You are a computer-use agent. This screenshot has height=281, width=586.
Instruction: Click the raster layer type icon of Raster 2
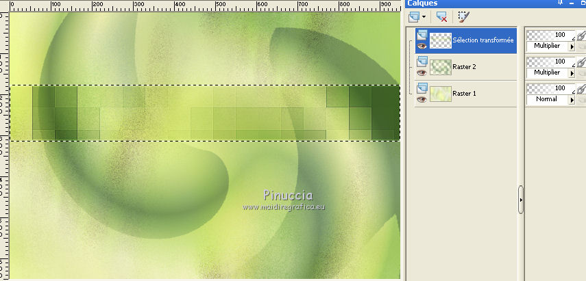(x=422, y=61)
